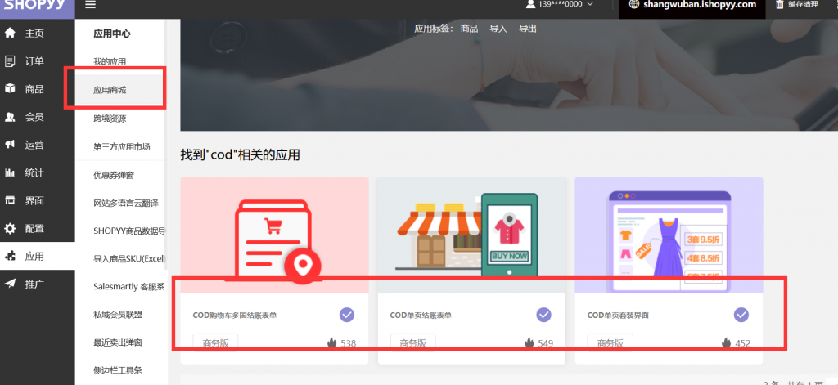Go to 商品 products section
Screen dimensions: 838x385
(x=34, y=89)
